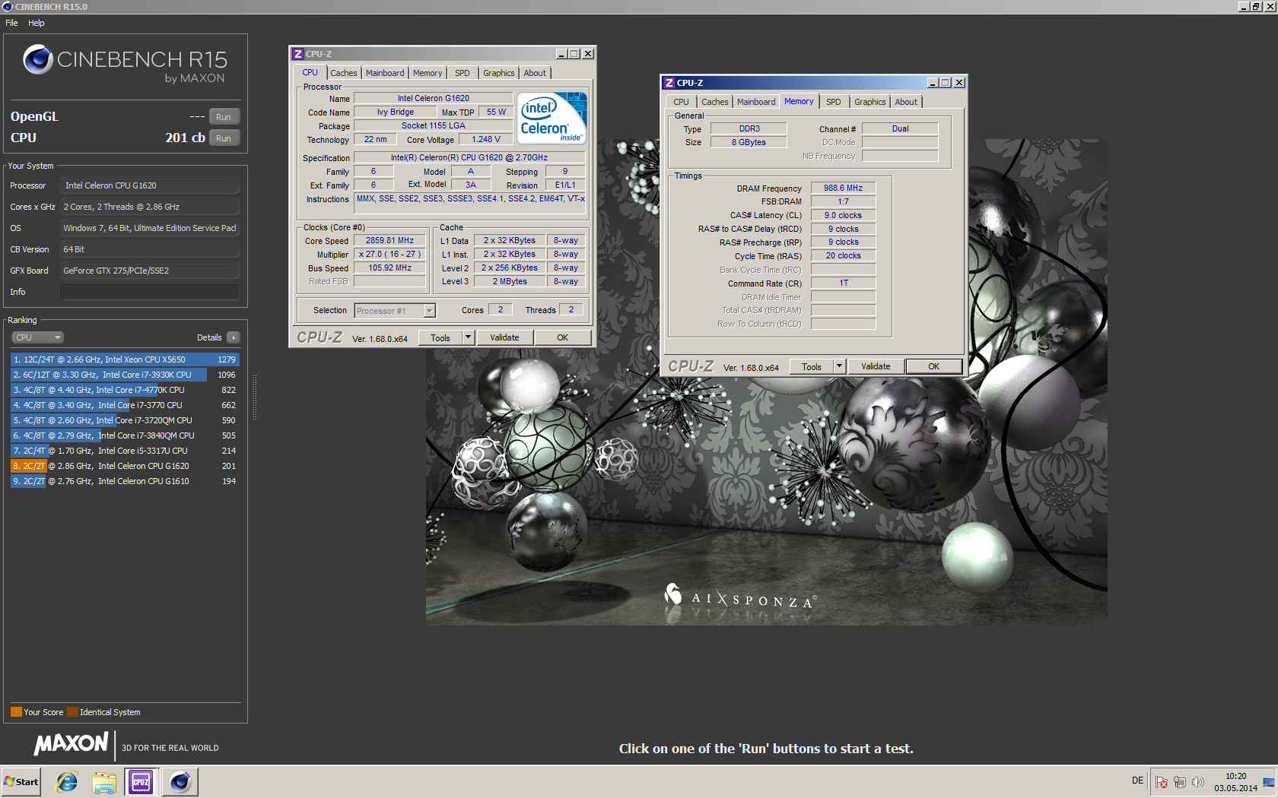Image resolution: width=1278 pixels, height=798 pixels.
Task: Switch to Memory tab in left CPU-Z window
Action: 428,73
